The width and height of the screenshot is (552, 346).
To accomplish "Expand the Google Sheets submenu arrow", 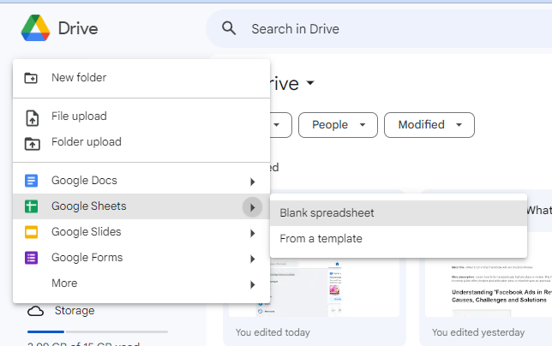I will click(x=252, y=207).
